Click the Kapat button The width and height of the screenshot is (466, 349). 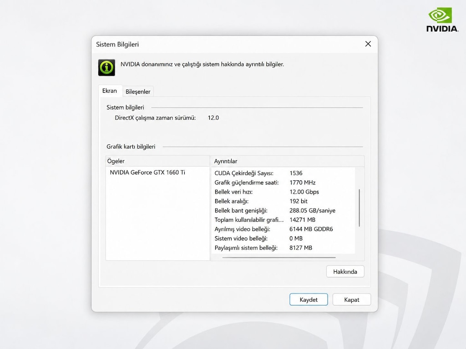352,299
